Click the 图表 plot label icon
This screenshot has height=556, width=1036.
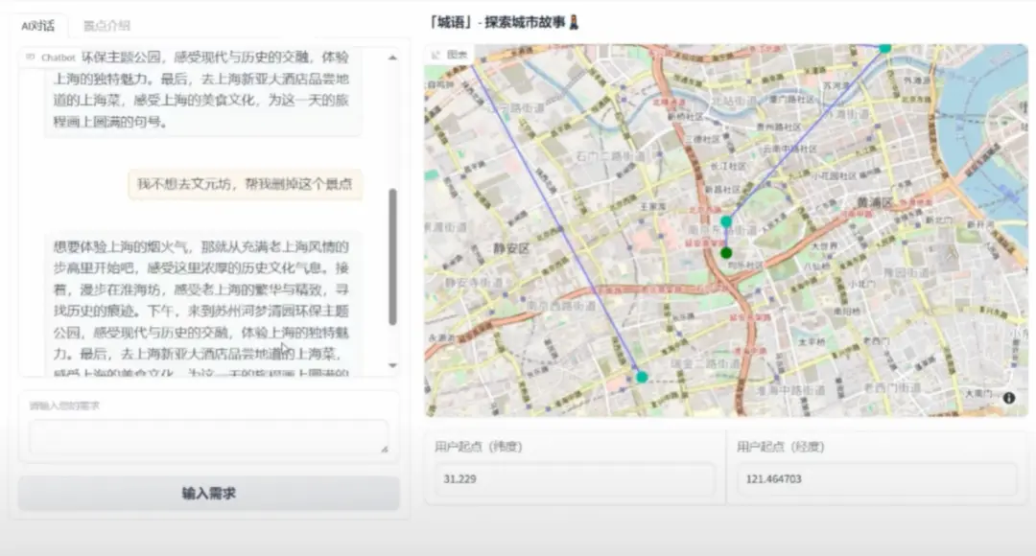[436, 55]
